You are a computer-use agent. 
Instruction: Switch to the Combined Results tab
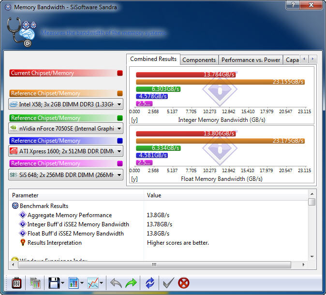coord(153,59)
